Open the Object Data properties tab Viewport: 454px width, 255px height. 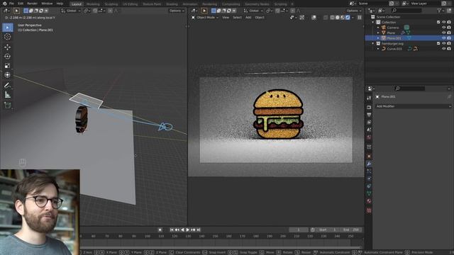tap(369, 193)
